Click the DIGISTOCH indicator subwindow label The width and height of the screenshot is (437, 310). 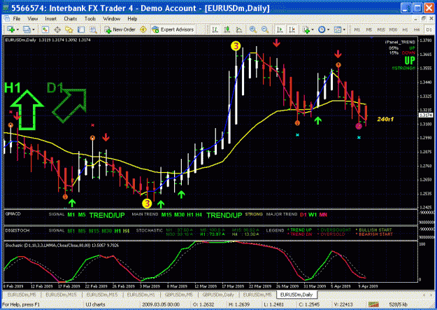17,230
